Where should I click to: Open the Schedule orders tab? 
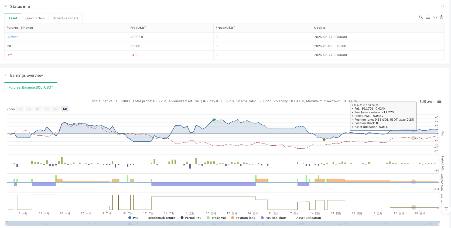point(66,18)
